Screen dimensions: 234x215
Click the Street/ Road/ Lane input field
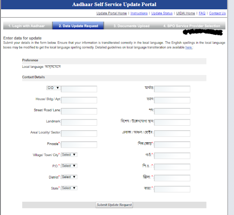79,111
